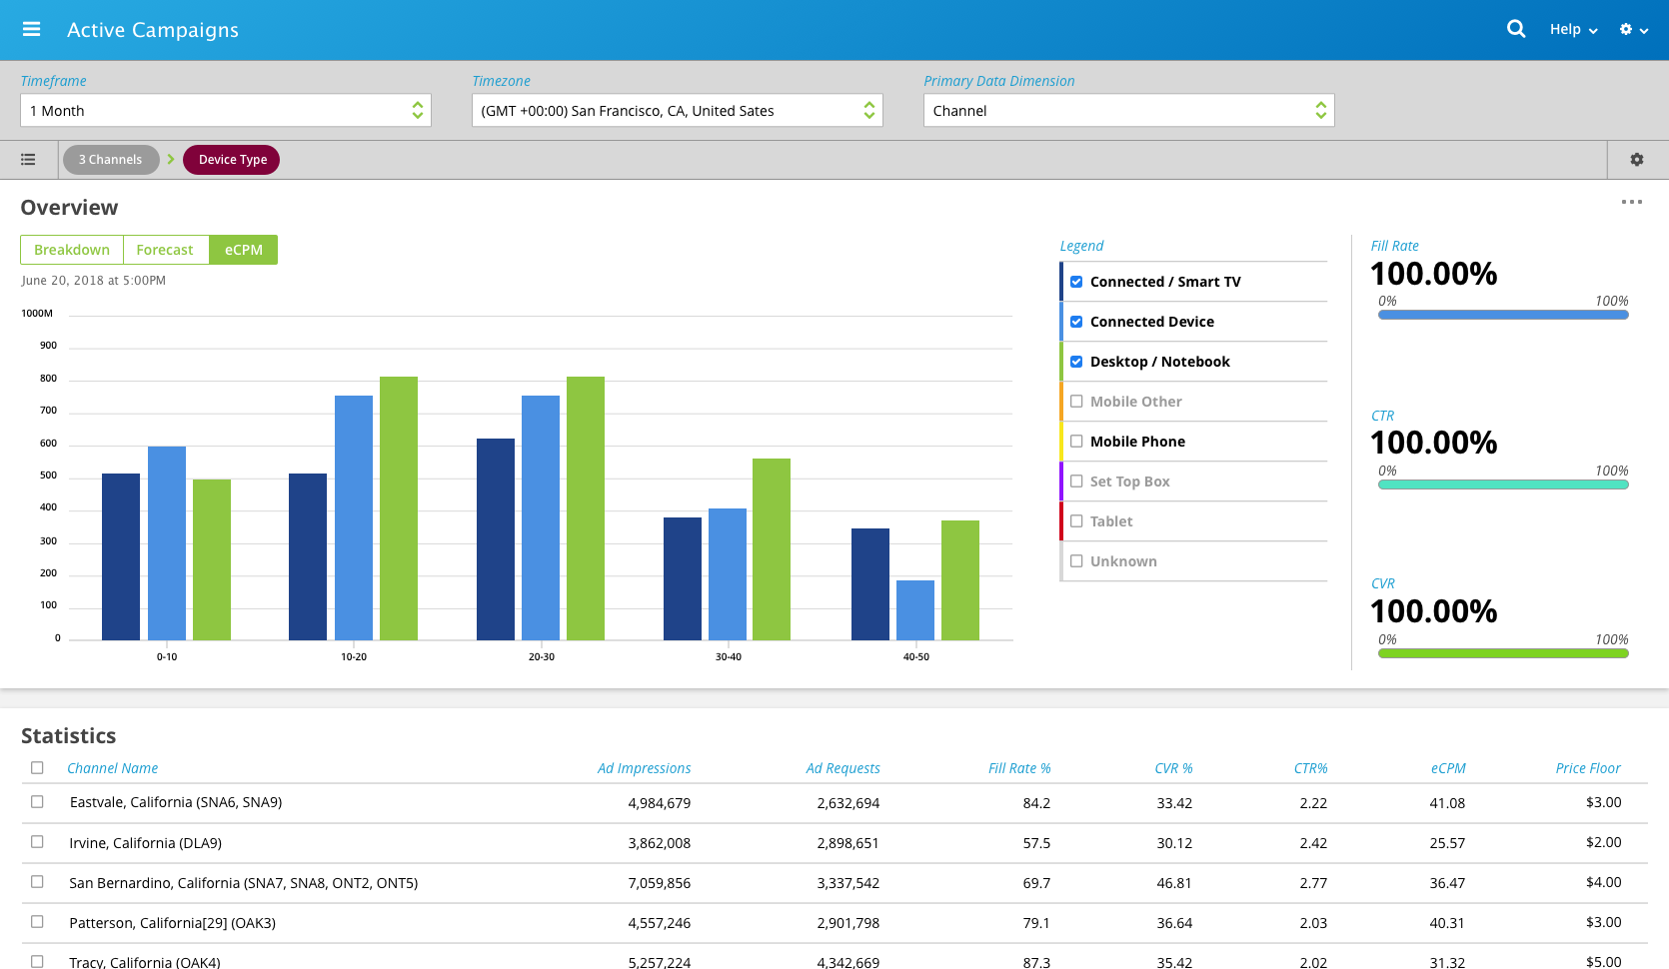Switch to the Forecast tab
This screenshot has width=1669, height=969.
pos(165,250)
